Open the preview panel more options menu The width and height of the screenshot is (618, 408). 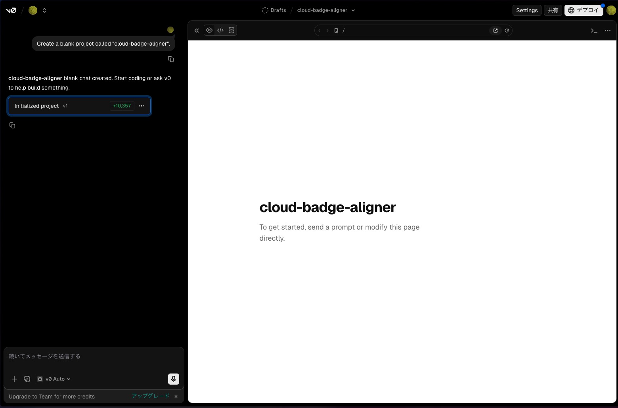click(607, 31)
